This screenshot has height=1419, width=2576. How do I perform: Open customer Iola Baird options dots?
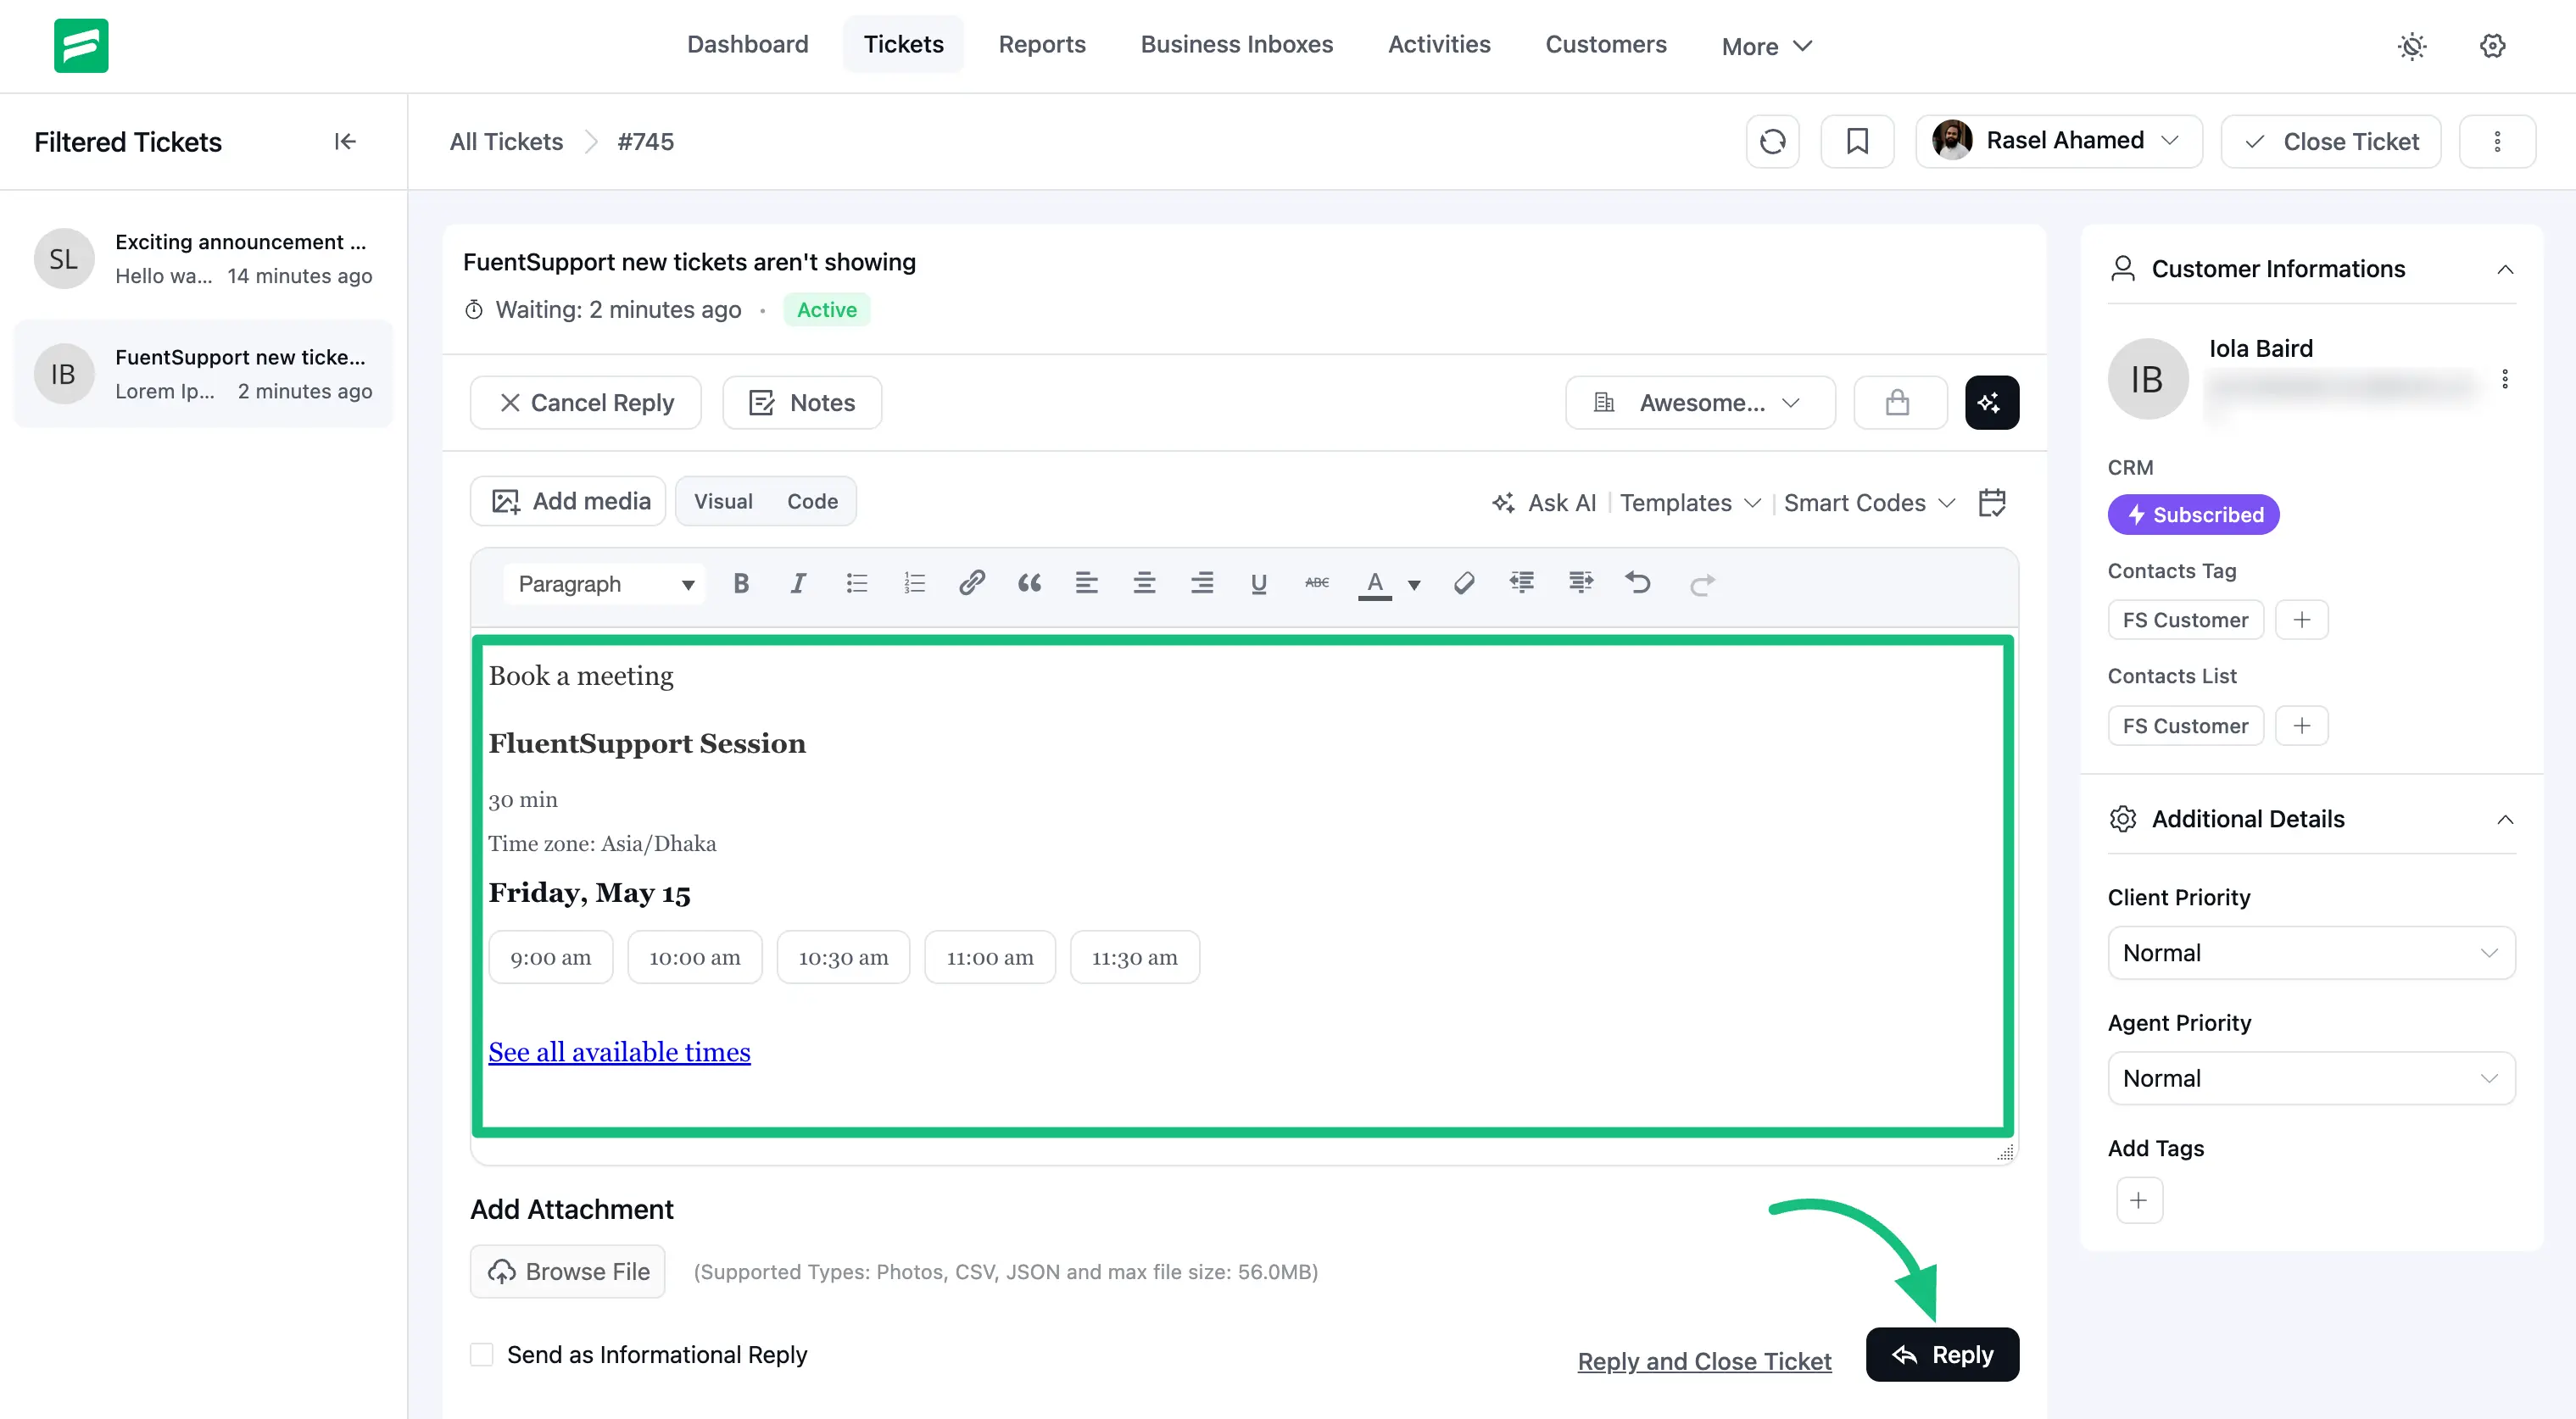click(x=2504, y=379)
